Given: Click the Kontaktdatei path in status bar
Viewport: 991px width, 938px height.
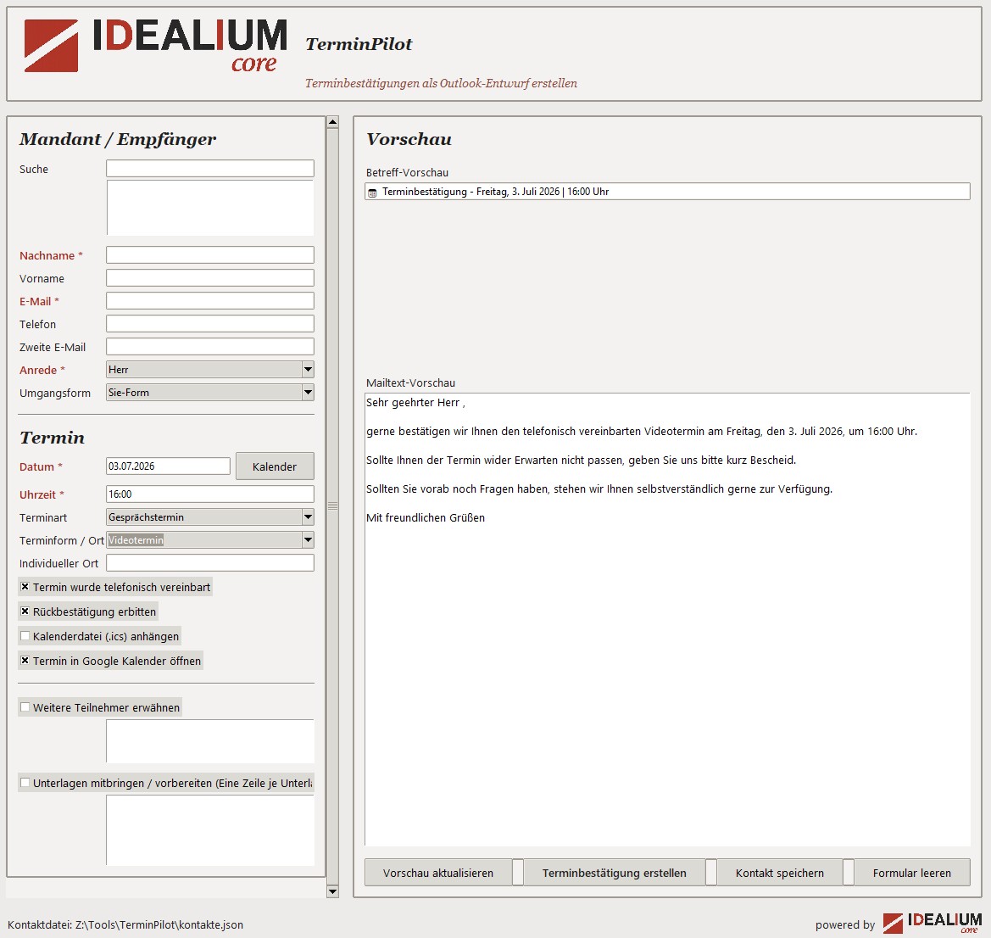Looking at the screenshot, I should tap(125, 924).
